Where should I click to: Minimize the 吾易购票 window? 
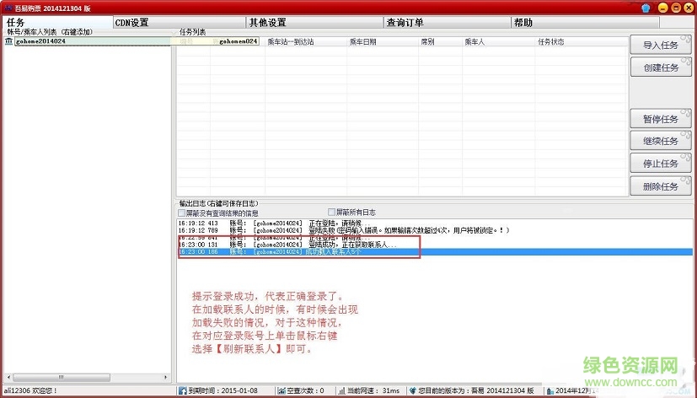point(662,8)
